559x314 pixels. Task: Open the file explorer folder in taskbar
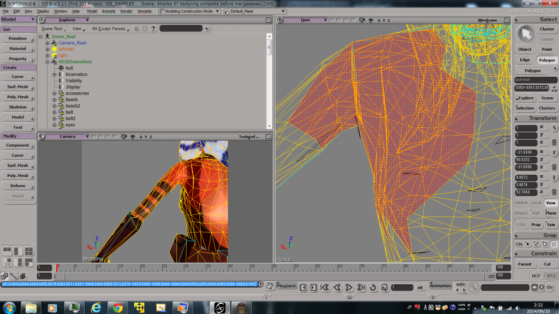point(31,307)
